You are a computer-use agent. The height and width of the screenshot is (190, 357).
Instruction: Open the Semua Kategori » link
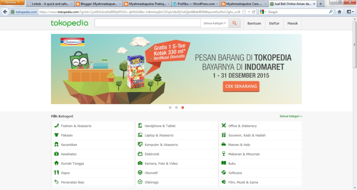[x=290, y=116]
